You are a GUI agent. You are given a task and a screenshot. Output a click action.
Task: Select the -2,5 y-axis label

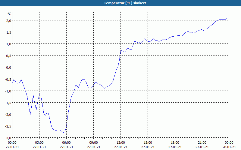pyautogui.click(x=8, y=126)
